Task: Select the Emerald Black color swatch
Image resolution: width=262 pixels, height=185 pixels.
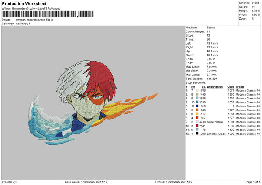Action: [197, 134]
